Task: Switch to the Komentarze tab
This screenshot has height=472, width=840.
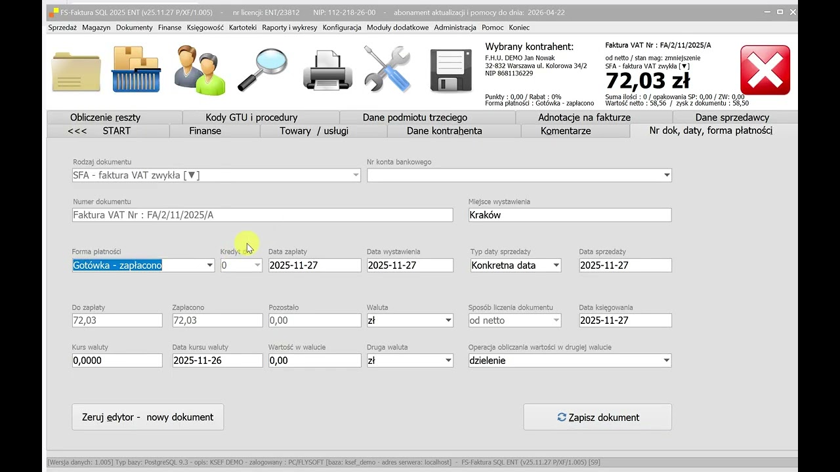Action: (x=576, y=130)
